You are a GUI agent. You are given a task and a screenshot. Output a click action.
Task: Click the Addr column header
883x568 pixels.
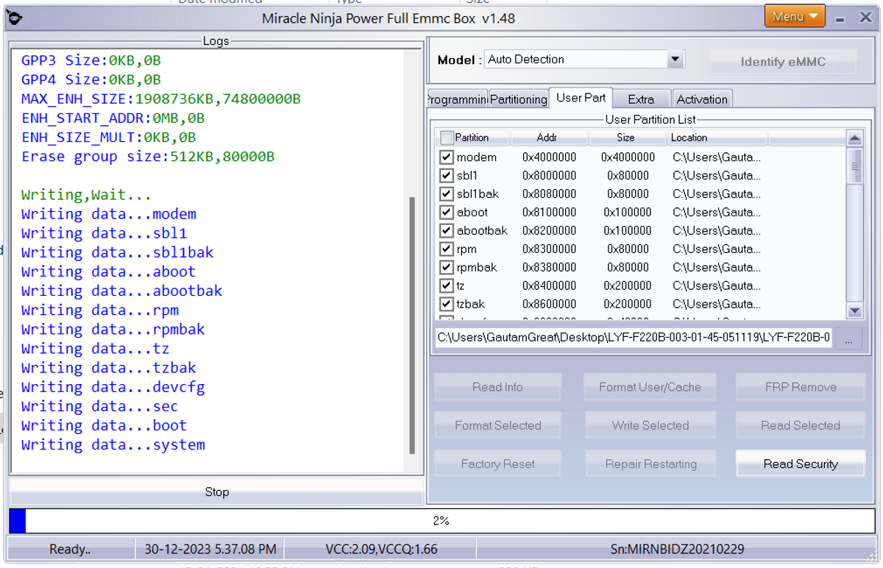(x=549, y=138)
